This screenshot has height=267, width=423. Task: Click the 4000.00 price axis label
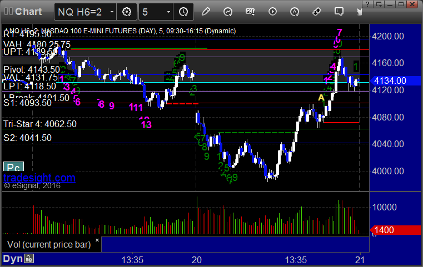pos(387,171)
